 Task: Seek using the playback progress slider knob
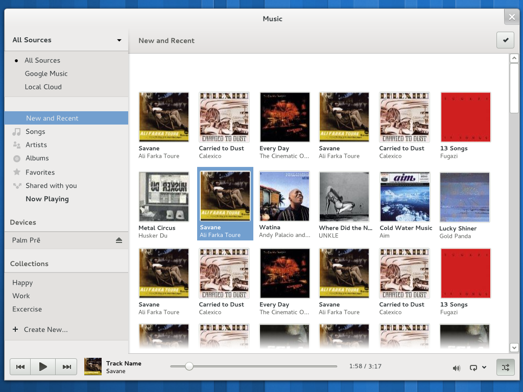189,366
